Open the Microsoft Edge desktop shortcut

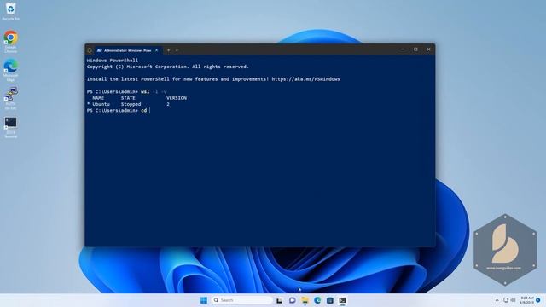pyautogui.click(x=11, y=70)
